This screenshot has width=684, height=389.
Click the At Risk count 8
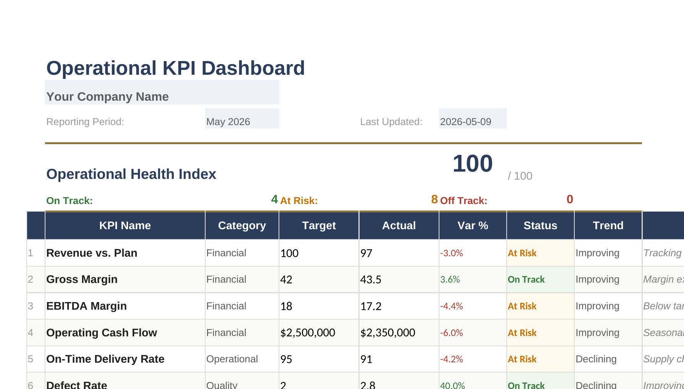coord(434,199)
